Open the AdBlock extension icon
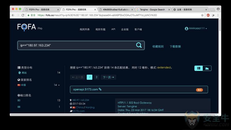This screenshot has width=231, height=130. point(208,15)
